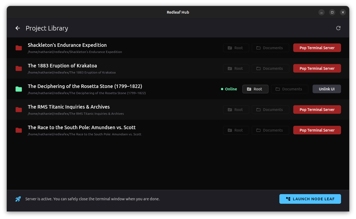This screenshot has height=219, width=356.
Task: Maximize the Redleaf Hub window
Action: click(332, 12)
